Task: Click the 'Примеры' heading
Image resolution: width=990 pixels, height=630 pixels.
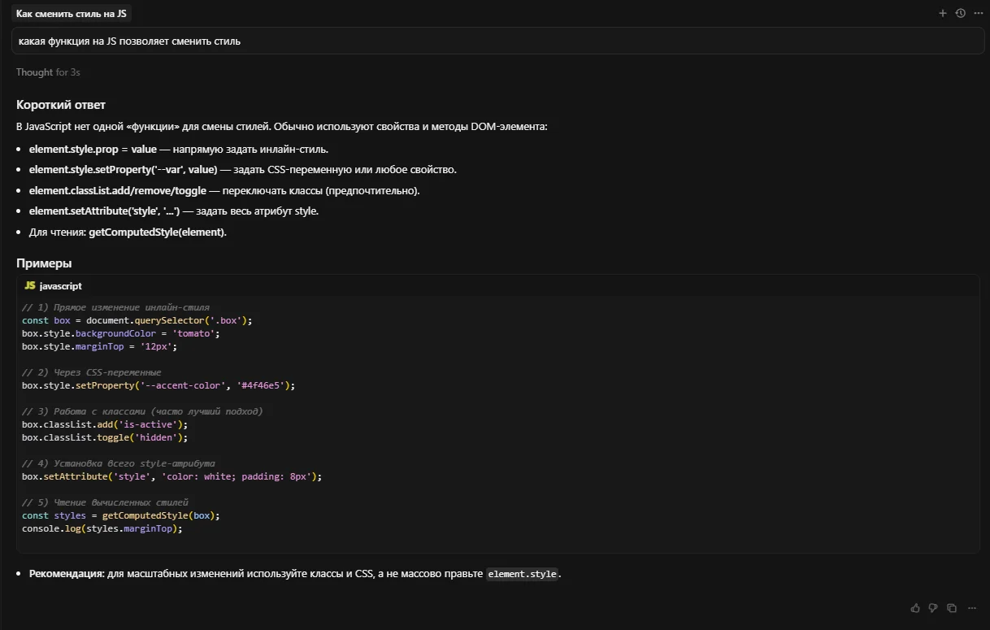Action: point(44,263)
